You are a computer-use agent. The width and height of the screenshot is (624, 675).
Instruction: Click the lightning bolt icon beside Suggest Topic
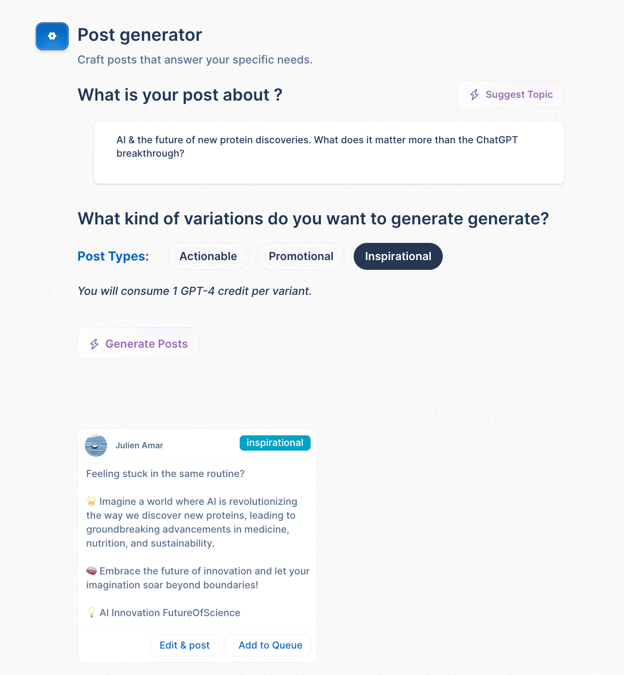point(474,95)
